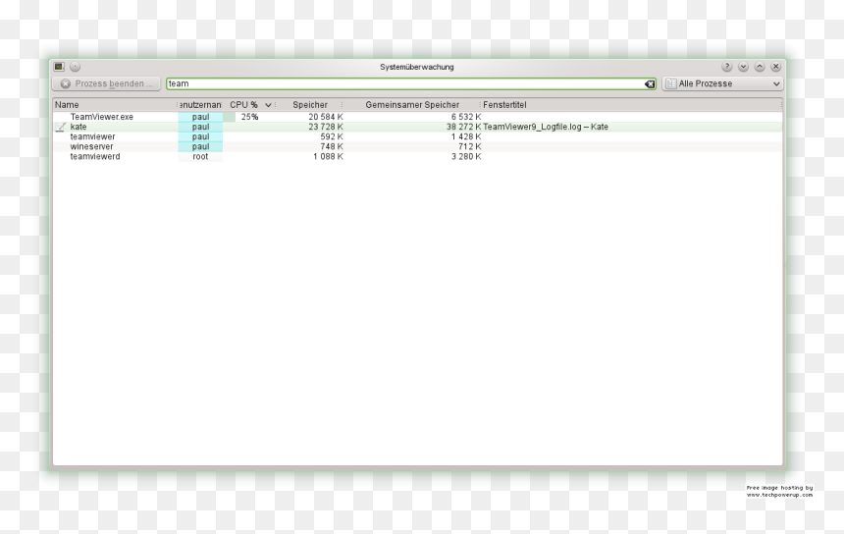The width and height of the screenshot is (844, 534).
Task: Minimize the Systemüberwachung window
Action: click(x=743, y=67)
